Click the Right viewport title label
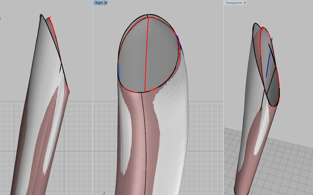Screen dimensions: 313x195 (x=99, y=3)
